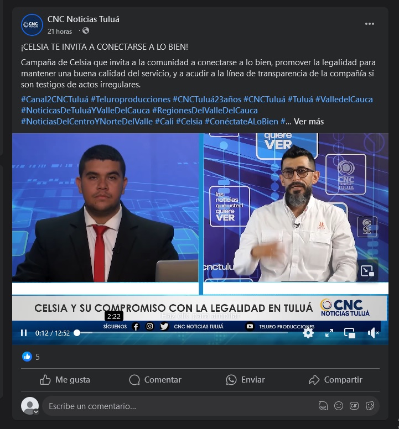Click the video progress bar scrubber
The height and width of the screenshot is (429, 399).
coord(77,333)
